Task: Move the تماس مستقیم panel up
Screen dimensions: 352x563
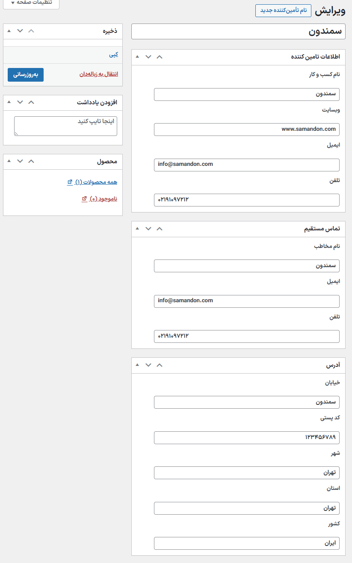Action: pos(160,229)
